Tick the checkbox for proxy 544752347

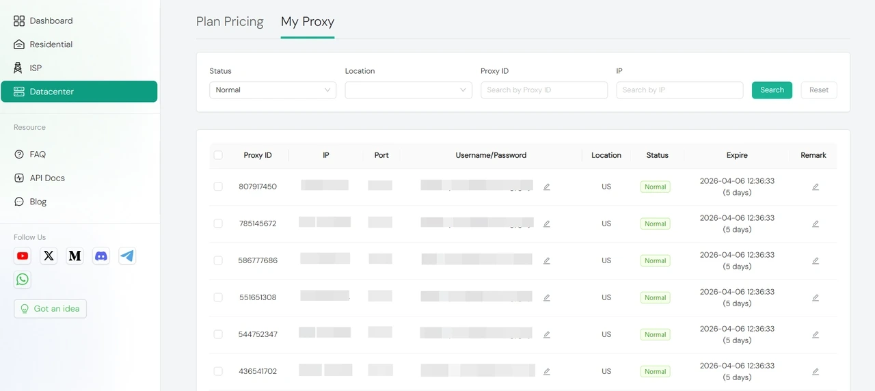[x=218, y=334]
